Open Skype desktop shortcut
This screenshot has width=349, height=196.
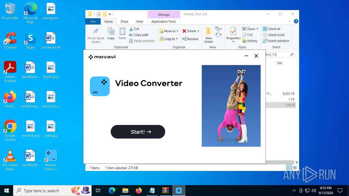click(x=30, y=41)
